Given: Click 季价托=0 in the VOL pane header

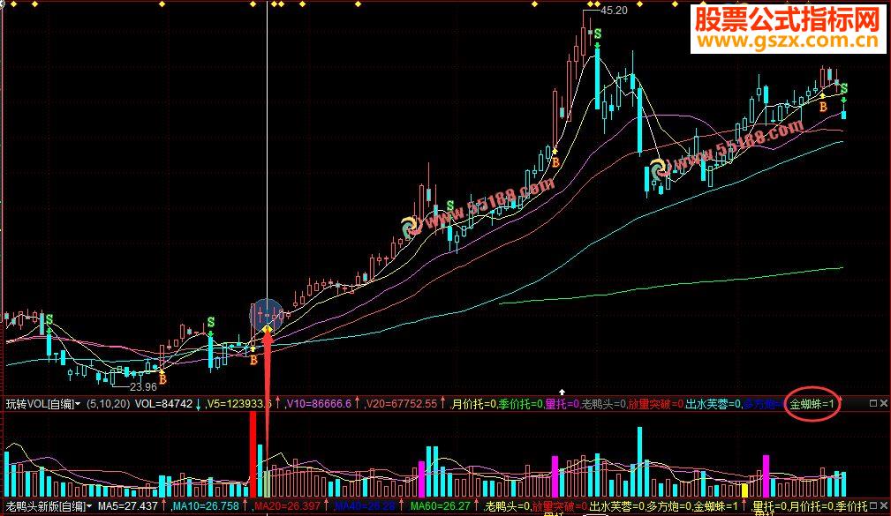Looking at the screenshot, I should 520,404.
